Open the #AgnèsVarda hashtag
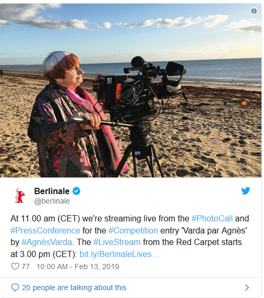The width and height of the screenshot is (264, 298). coord(47,242)
